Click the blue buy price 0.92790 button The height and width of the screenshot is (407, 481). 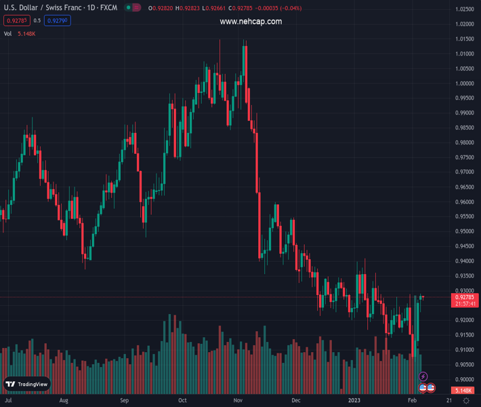[58, 21]
